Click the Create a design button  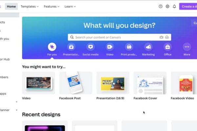(x=188, y=7)
